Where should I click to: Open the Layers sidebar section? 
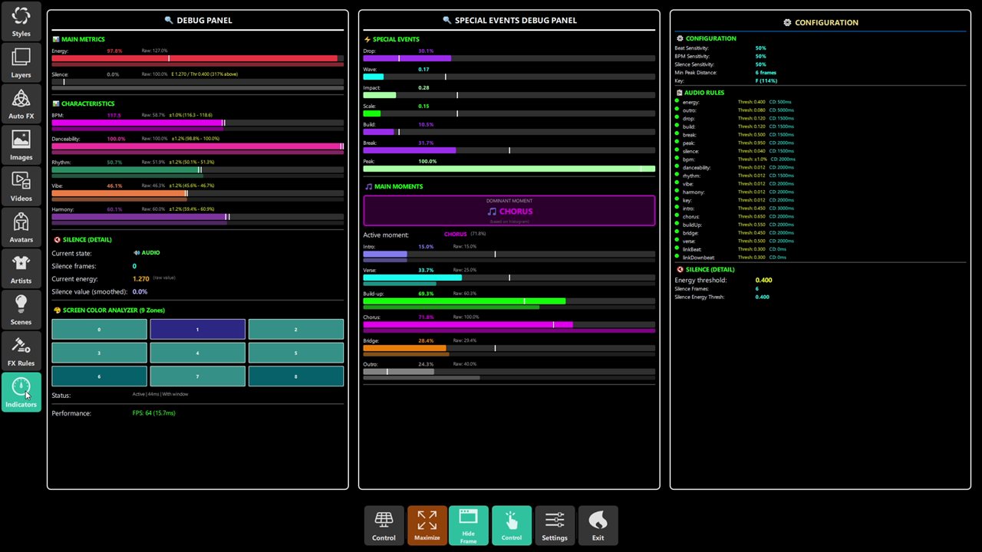pos(21,62)
